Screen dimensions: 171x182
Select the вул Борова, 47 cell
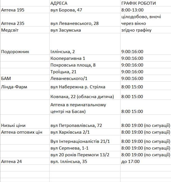tap(85, 10)
